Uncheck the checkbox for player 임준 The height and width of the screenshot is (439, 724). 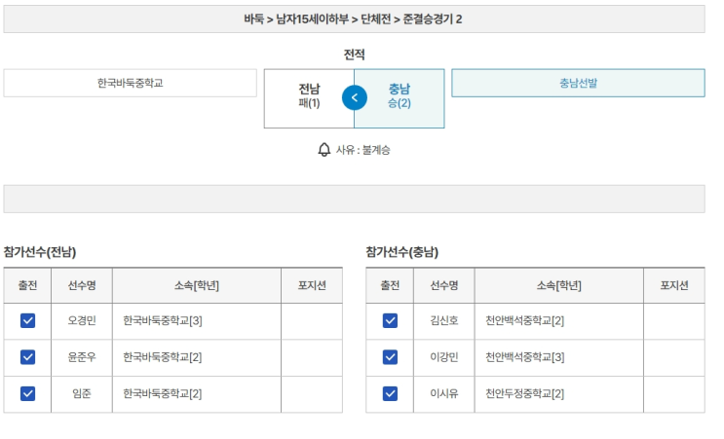(27, 393)
